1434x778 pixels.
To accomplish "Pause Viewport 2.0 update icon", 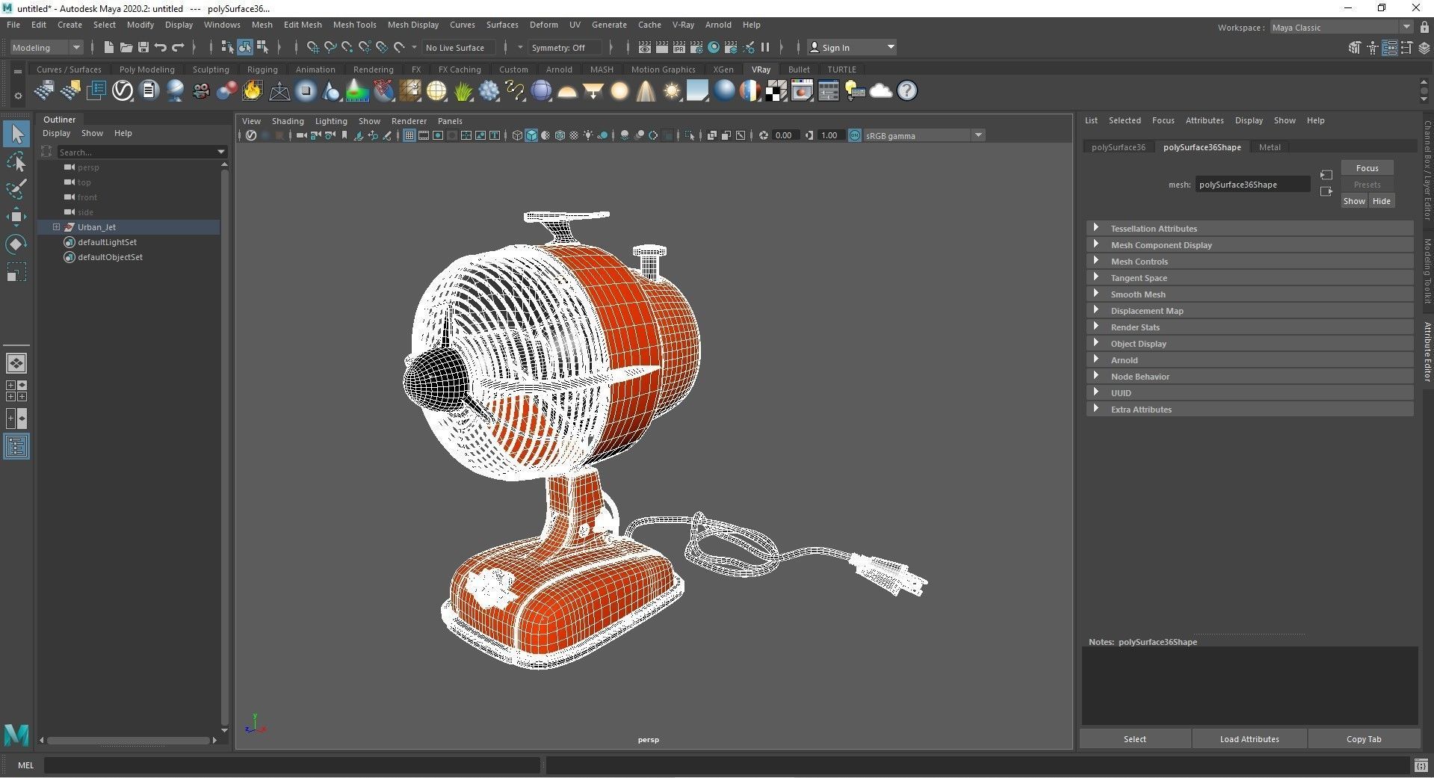I will tap(765, 47).
